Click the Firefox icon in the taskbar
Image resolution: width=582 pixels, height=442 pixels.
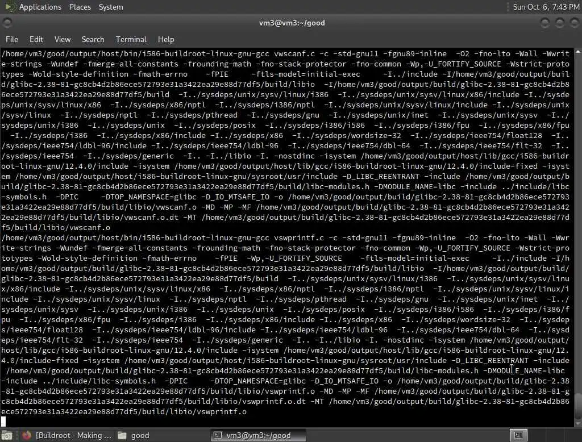(26, 435)
